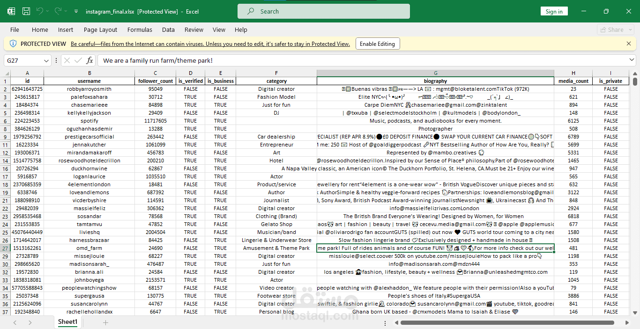The image size is (640, 329).
Task: Click the horizontal scrollbar thumb
Action: pos(507,322)
